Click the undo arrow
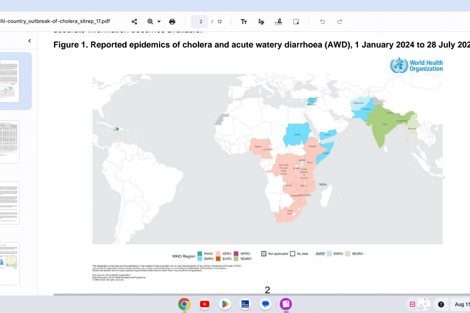This screenshot has width=470, height=313. [322, 22]
